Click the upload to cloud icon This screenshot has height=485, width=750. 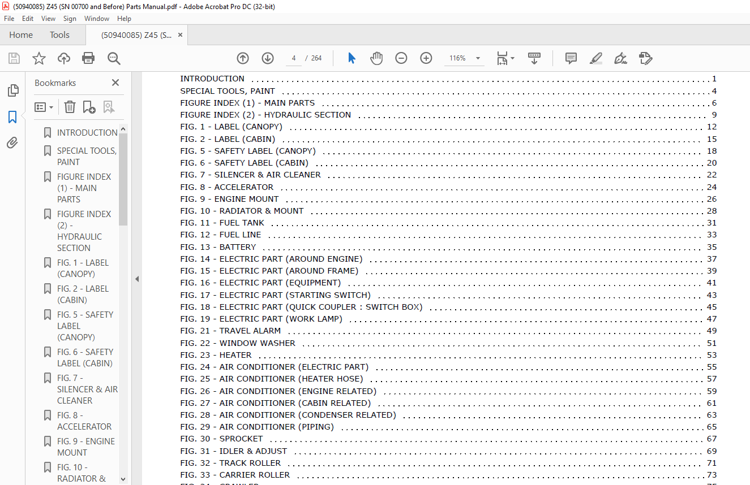(x=64, y=58)
